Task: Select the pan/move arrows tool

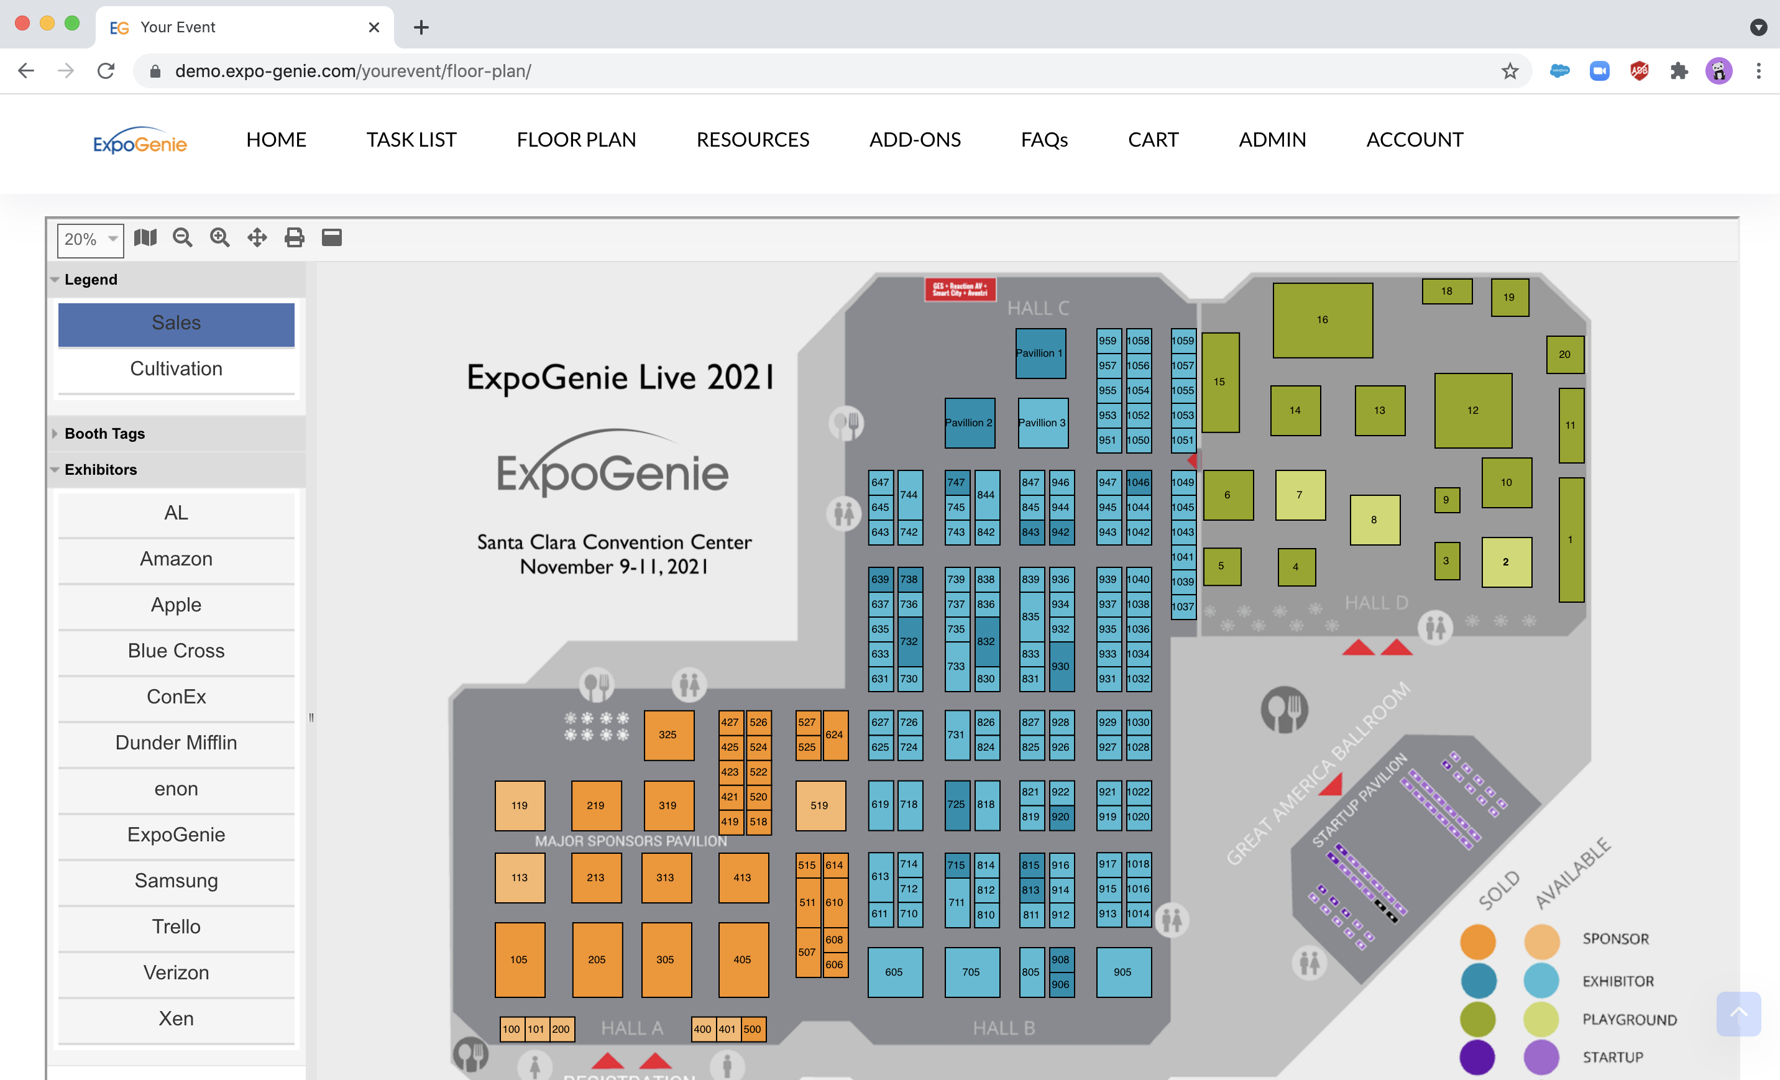Action: click(257, 237)
